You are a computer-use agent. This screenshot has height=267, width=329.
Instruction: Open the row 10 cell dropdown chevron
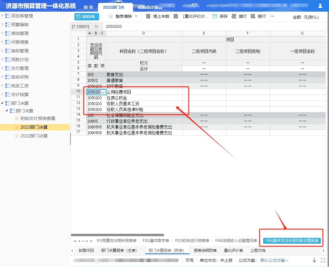pyautogui.click(x=103, y=92)
